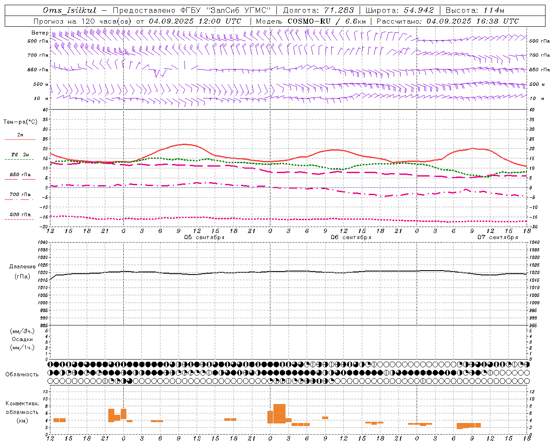This screenshot has width=552, height=442.
Task: Click the 500 м wind level label on left axis
Action: click(41, 84)
